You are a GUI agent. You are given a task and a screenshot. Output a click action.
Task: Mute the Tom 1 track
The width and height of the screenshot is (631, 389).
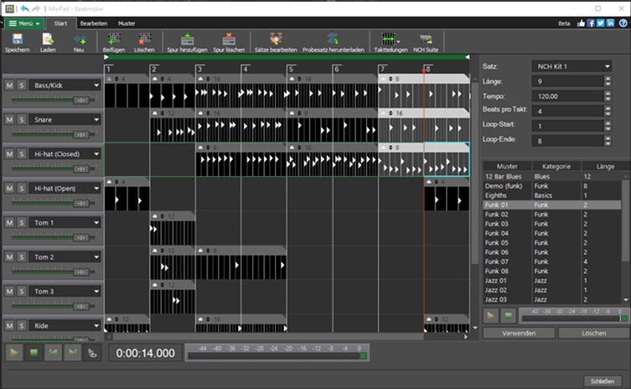click(x=10, y=223)
